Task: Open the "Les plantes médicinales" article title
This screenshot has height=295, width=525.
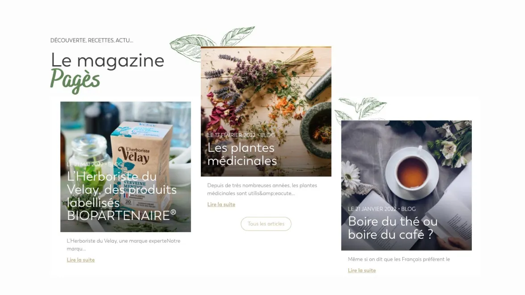Action: click(x=242, y=154)
